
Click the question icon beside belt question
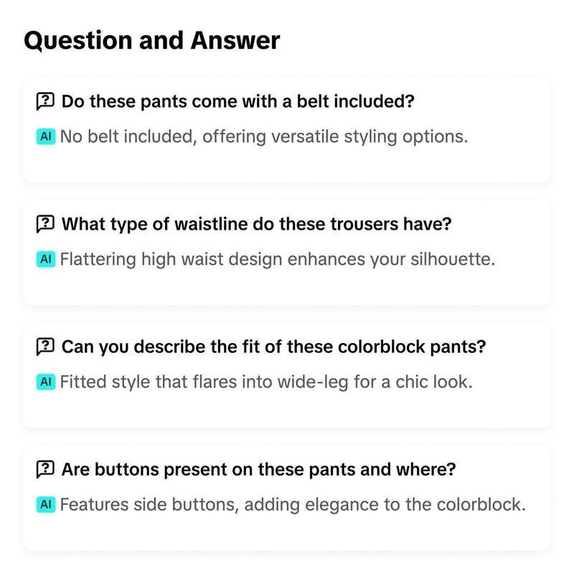pos(45,101)
